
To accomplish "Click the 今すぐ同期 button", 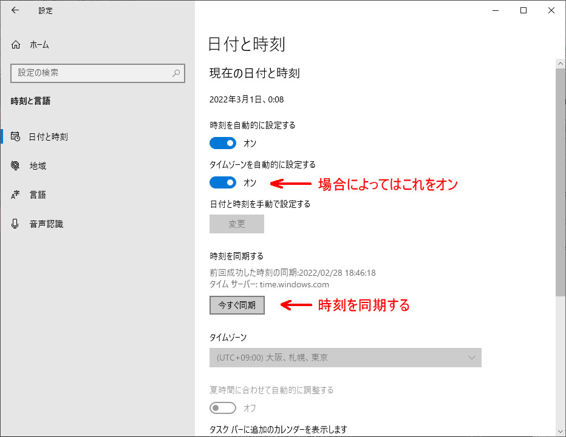I will coord(237,305).
